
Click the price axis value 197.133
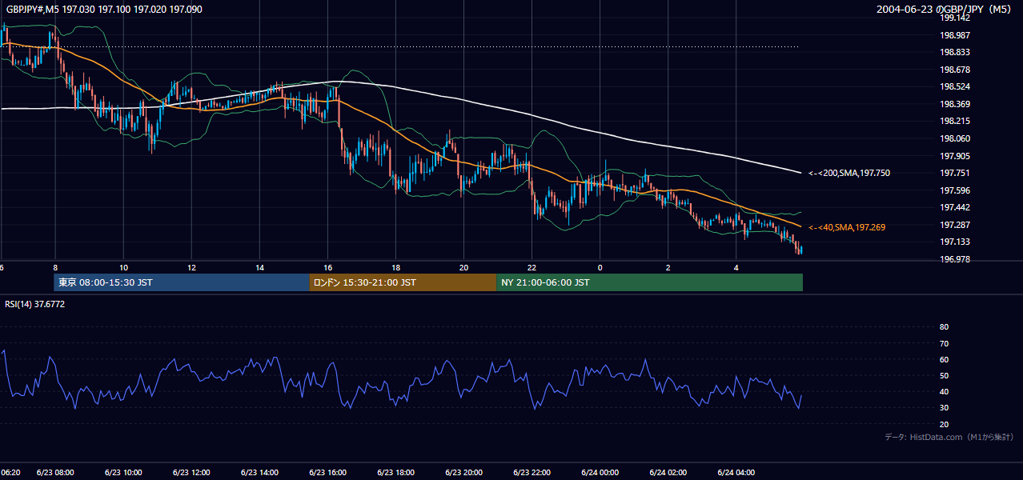tap(956, 242)
